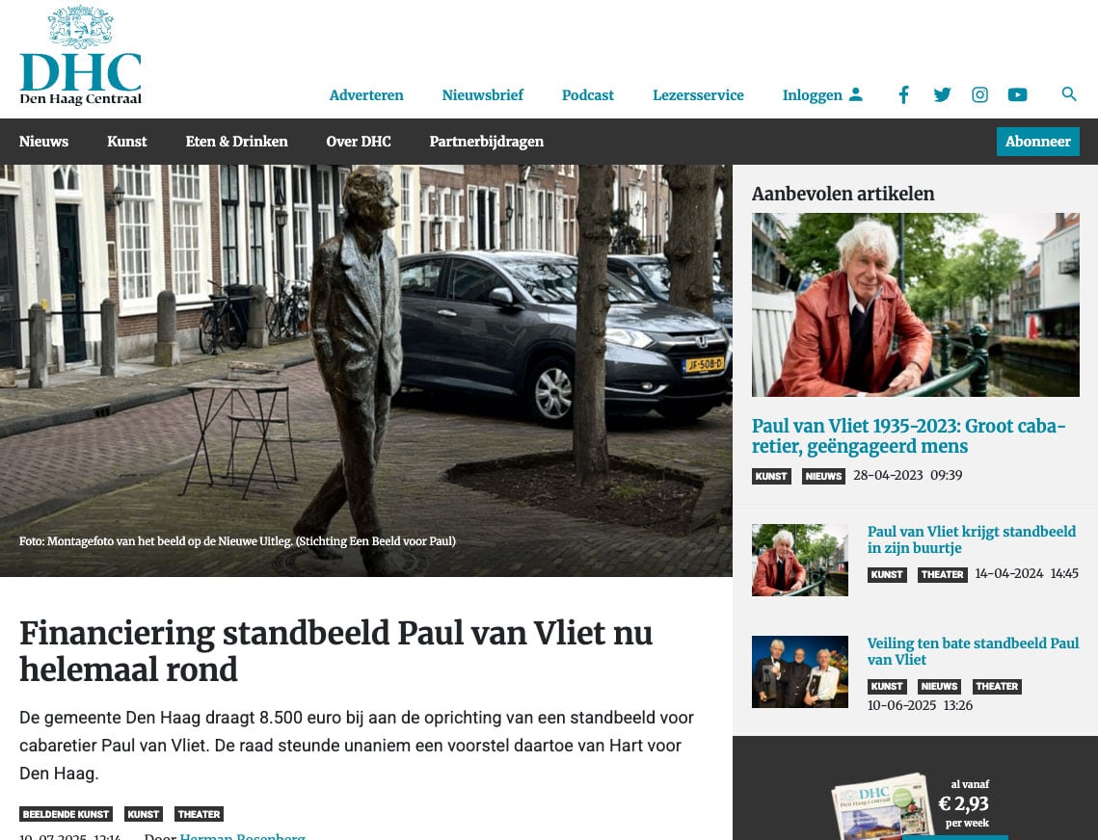Open the Twitter bird icon

(x=942, y=94)
